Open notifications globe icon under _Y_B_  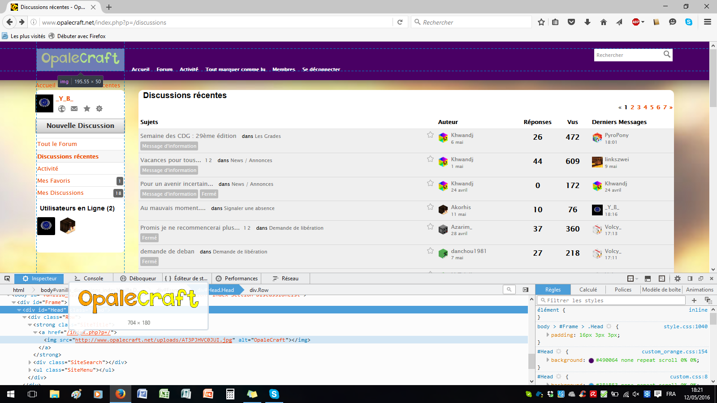pyautogui.click(x=62, y=108)
